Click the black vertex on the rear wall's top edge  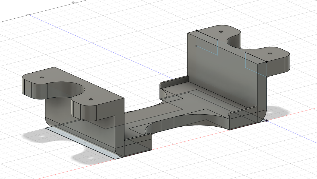(197, 30)
